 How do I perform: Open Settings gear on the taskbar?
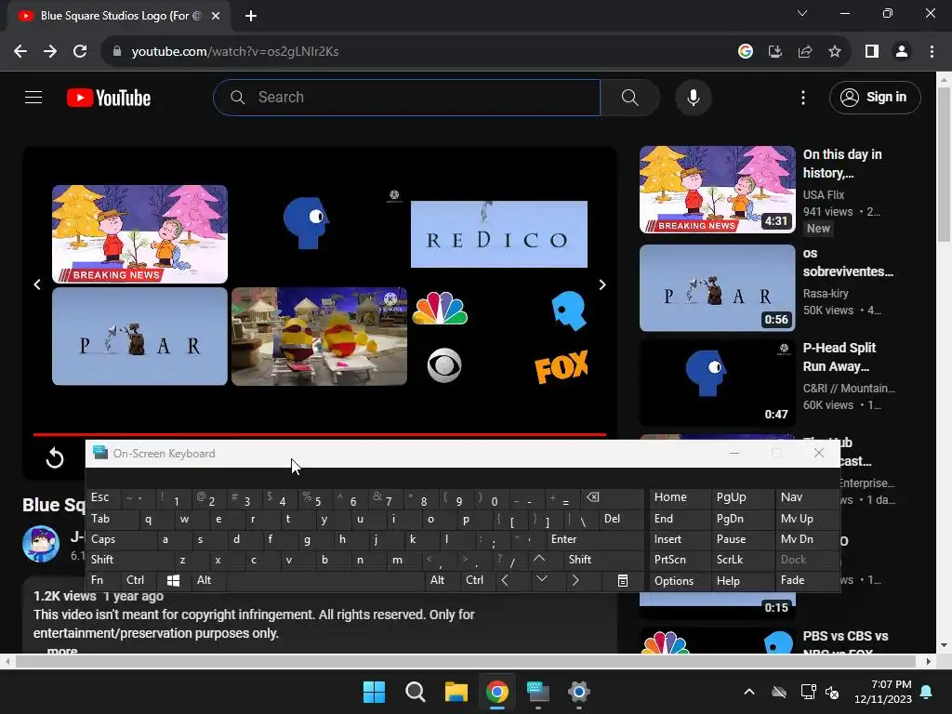578,692
